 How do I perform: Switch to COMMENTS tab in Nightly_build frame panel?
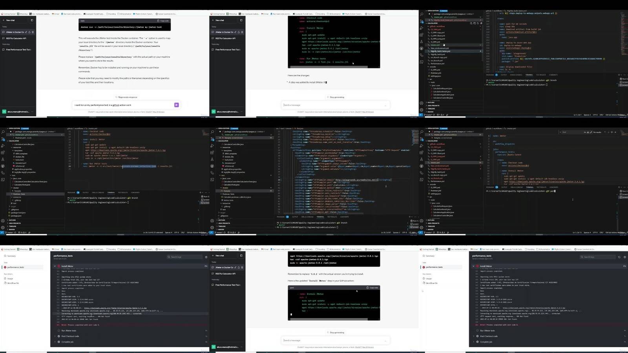tap(553, 75)
